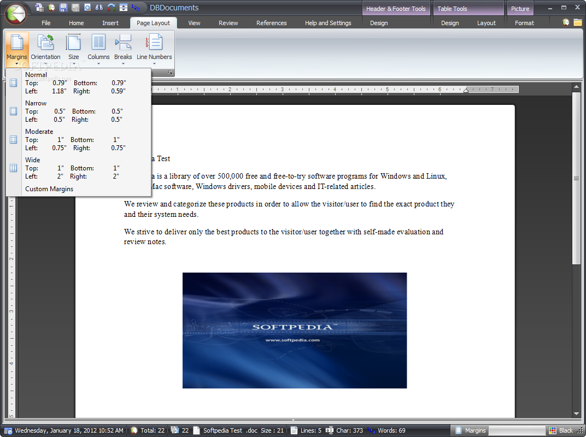Screen dimensions: 586x437
Task: Click the round green database toolbar icon
Action: click(51, 7)
